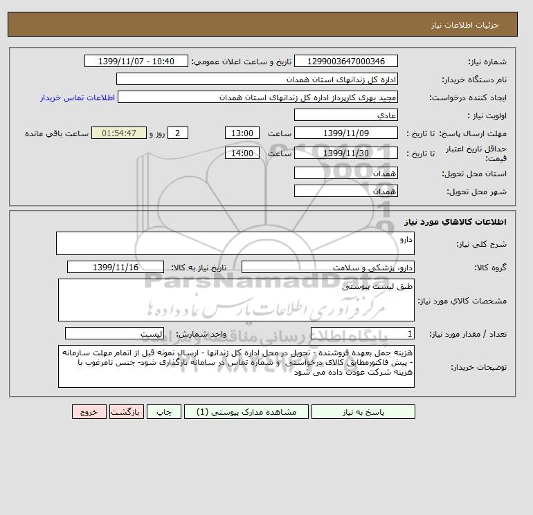533x515 pixels.
Task: Click remaining time countdown 01:54:47
Action: [119, 133]
